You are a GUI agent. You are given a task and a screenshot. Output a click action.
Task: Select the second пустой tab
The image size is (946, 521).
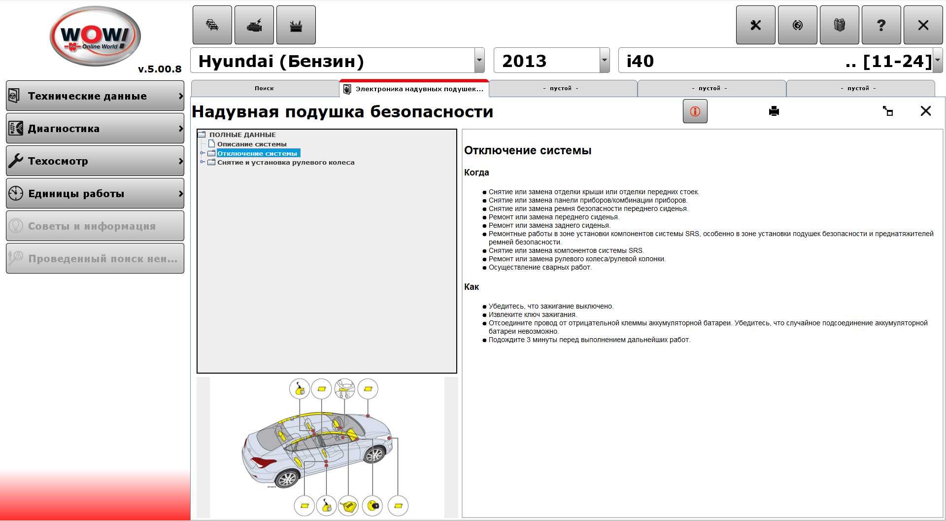click(711, 89)
